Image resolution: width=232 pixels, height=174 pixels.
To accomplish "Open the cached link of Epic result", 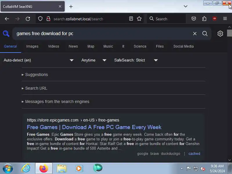I will (194, 154).
